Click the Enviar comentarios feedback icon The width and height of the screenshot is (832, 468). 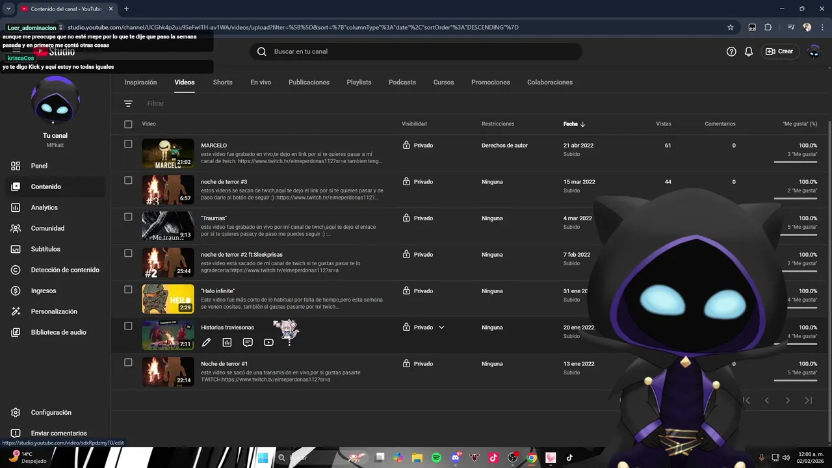(16, 434)
